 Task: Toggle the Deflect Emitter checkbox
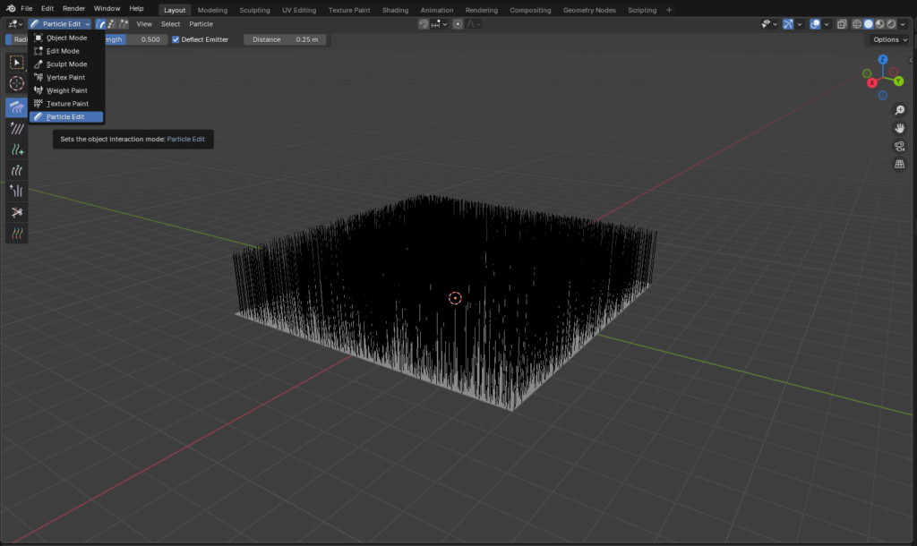176,39
